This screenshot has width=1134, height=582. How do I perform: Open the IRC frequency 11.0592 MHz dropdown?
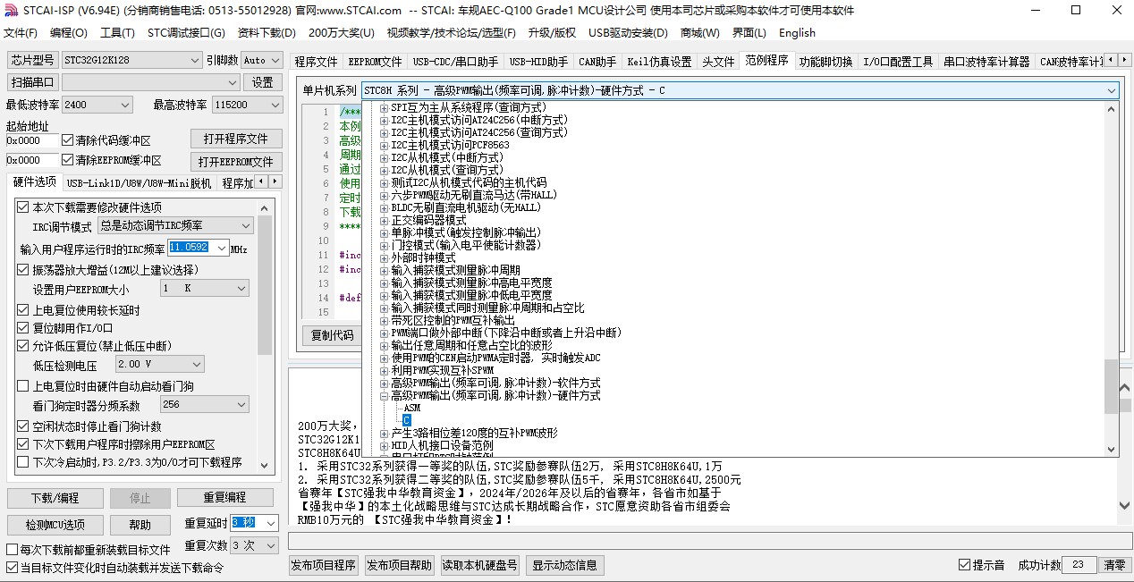click(222, 248)
